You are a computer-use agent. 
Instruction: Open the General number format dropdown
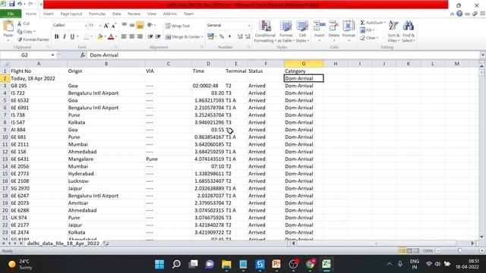(x=249, y=25)
